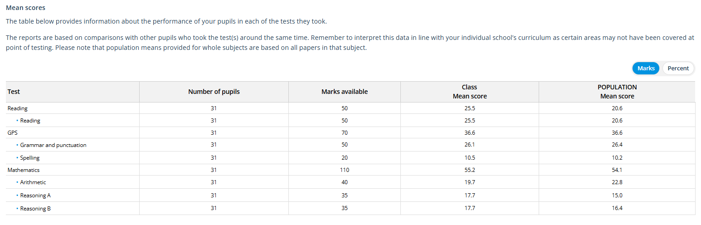Click the Class Mean score column header

[469, 92]
